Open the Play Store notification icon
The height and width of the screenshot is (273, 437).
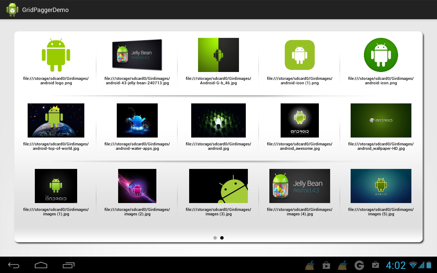pos(326,265)
